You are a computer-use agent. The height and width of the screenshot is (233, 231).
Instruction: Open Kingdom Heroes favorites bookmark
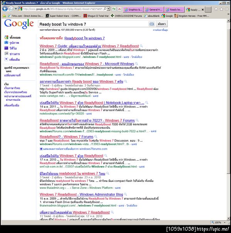[x=192, y=16]
